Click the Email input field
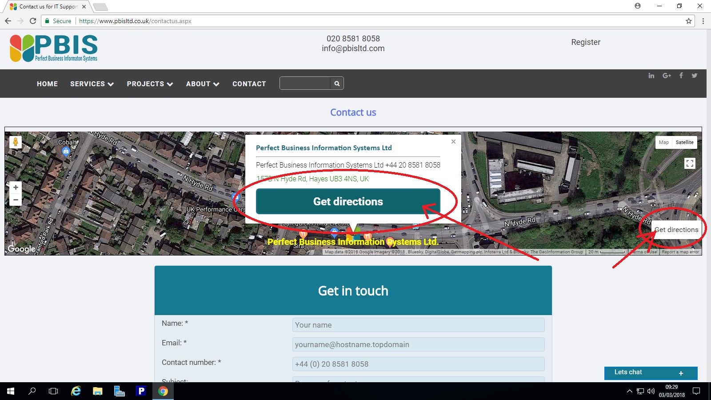The image size is (711, 400). [418, 344]
